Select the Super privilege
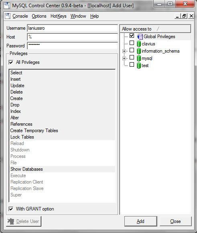The height and width of the screenshot is (233, 197). click(62, 195)
